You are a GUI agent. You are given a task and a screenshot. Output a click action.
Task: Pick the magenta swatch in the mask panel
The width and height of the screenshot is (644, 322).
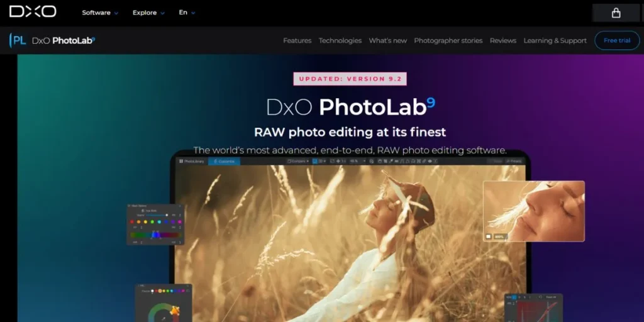[x=179, y=222]
